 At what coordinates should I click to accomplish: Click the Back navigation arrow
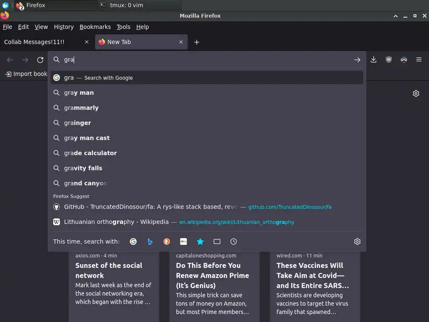10,60
